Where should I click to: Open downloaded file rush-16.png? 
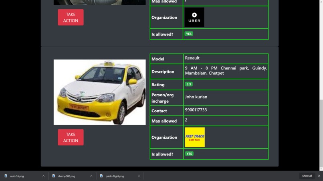tap(17, 176)
